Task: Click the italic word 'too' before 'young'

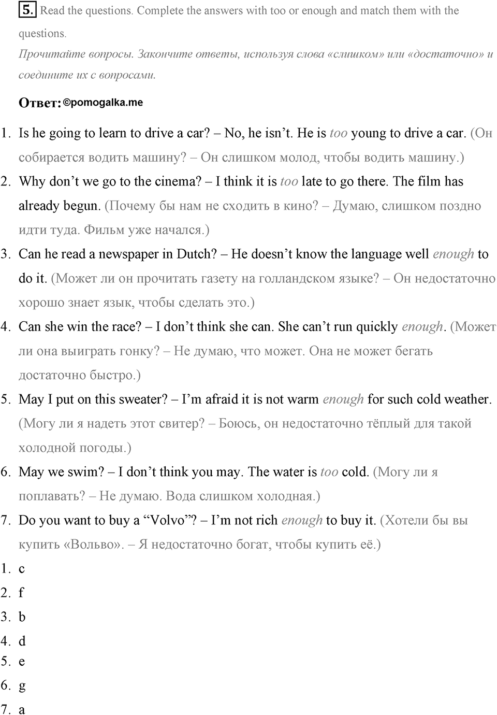Action: point(339,133)
